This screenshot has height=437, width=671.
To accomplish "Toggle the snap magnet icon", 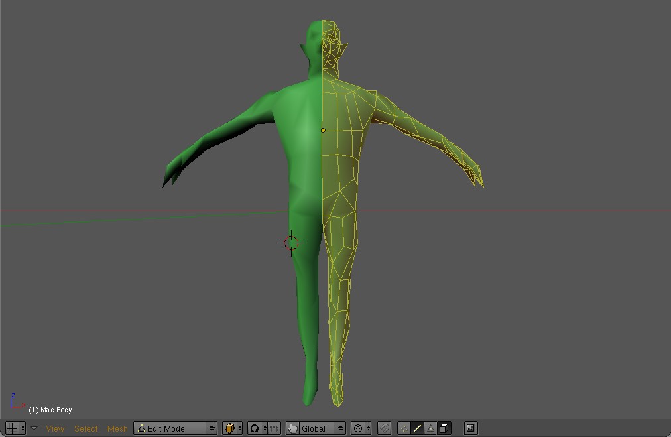I will click(385, 428).
